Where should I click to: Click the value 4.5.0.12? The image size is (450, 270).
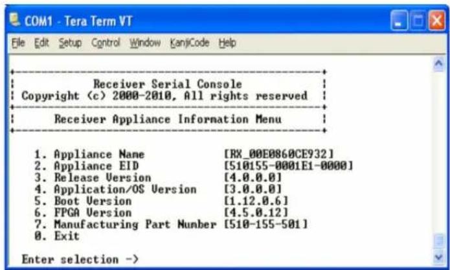[x=256, y=212]
